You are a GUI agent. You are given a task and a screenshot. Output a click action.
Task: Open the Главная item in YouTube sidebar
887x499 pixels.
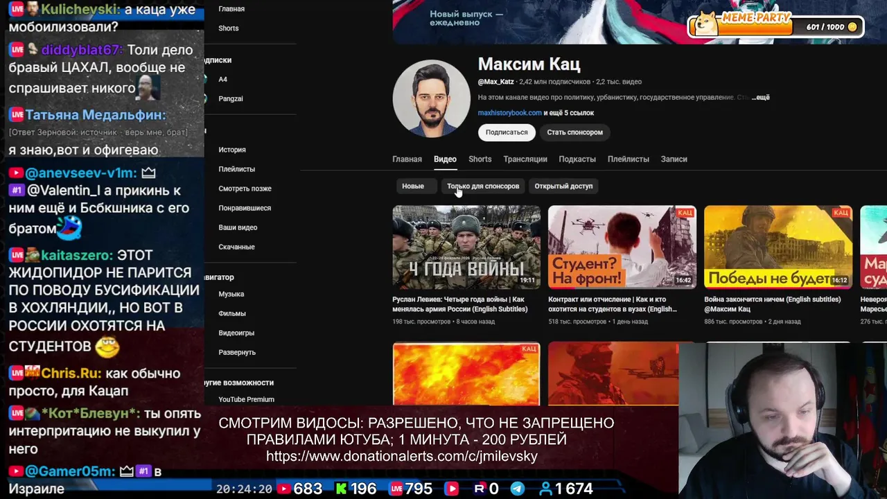point(231,9)
